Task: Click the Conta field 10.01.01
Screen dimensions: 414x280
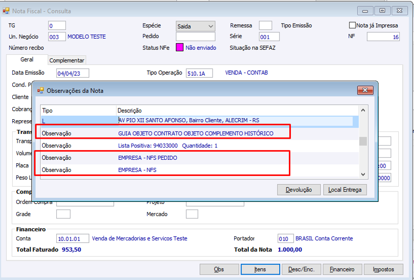Action: 73,238
